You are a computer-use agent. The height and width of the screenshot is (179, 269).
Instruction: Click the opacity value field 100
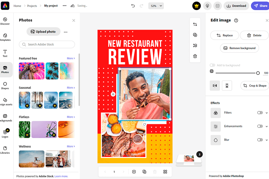click(x=266, y=73)
